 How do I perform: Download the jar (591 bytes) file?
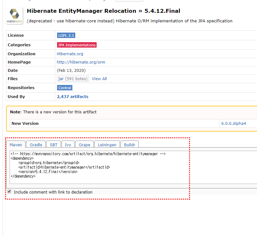tap(73, 79)
